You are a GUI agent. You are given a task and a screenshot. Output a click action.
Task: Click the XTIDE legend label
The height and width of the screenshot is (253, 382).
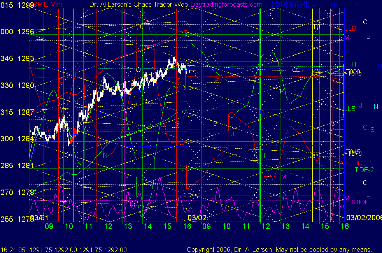pos(360,202)
